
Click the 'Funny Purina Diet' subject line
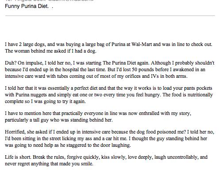(27, 6)
